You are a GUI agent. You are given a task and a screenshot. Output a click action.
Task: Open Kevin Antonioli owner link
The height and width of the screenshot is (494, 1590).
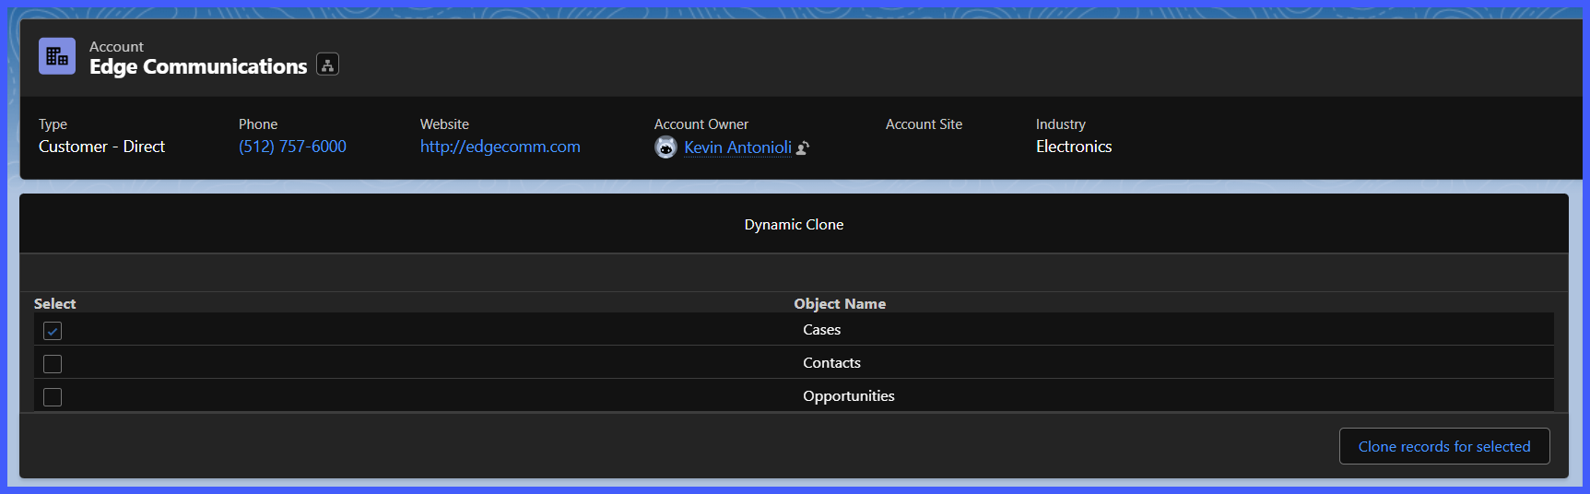point(737,147)
